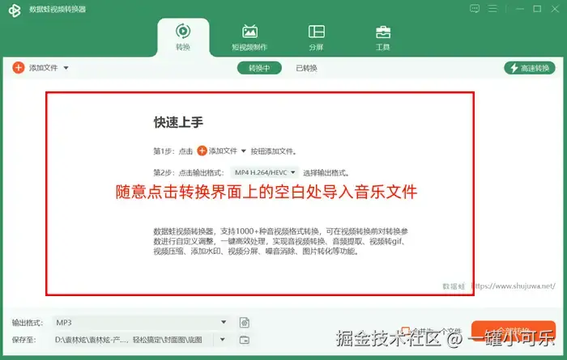
Task: Open the MP4 H.264/HEVC format dropdown
Action: pos(265,172)
